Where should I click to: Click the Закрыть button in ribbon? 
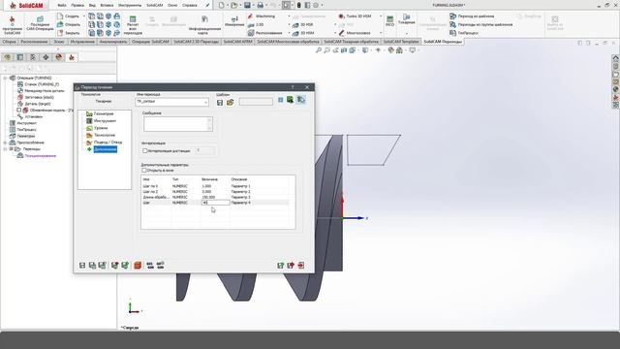point(69,33)
